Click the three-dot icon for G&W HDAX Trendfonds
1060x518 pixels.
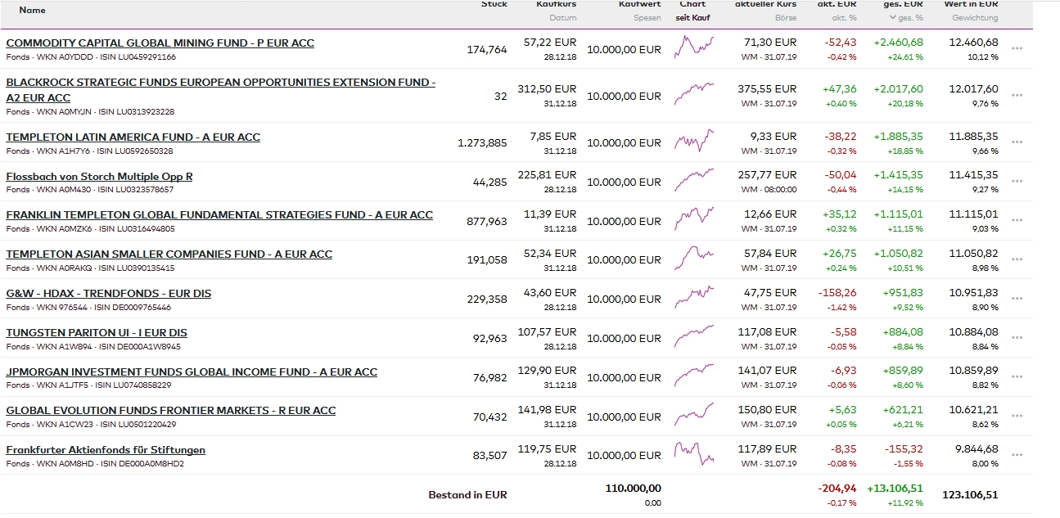click(1017, 299)
